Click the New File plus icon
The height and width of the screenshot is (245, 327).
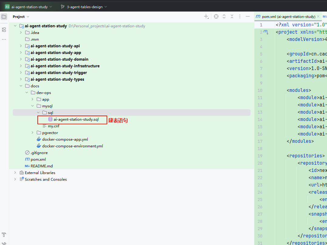(x=206, y=17)
